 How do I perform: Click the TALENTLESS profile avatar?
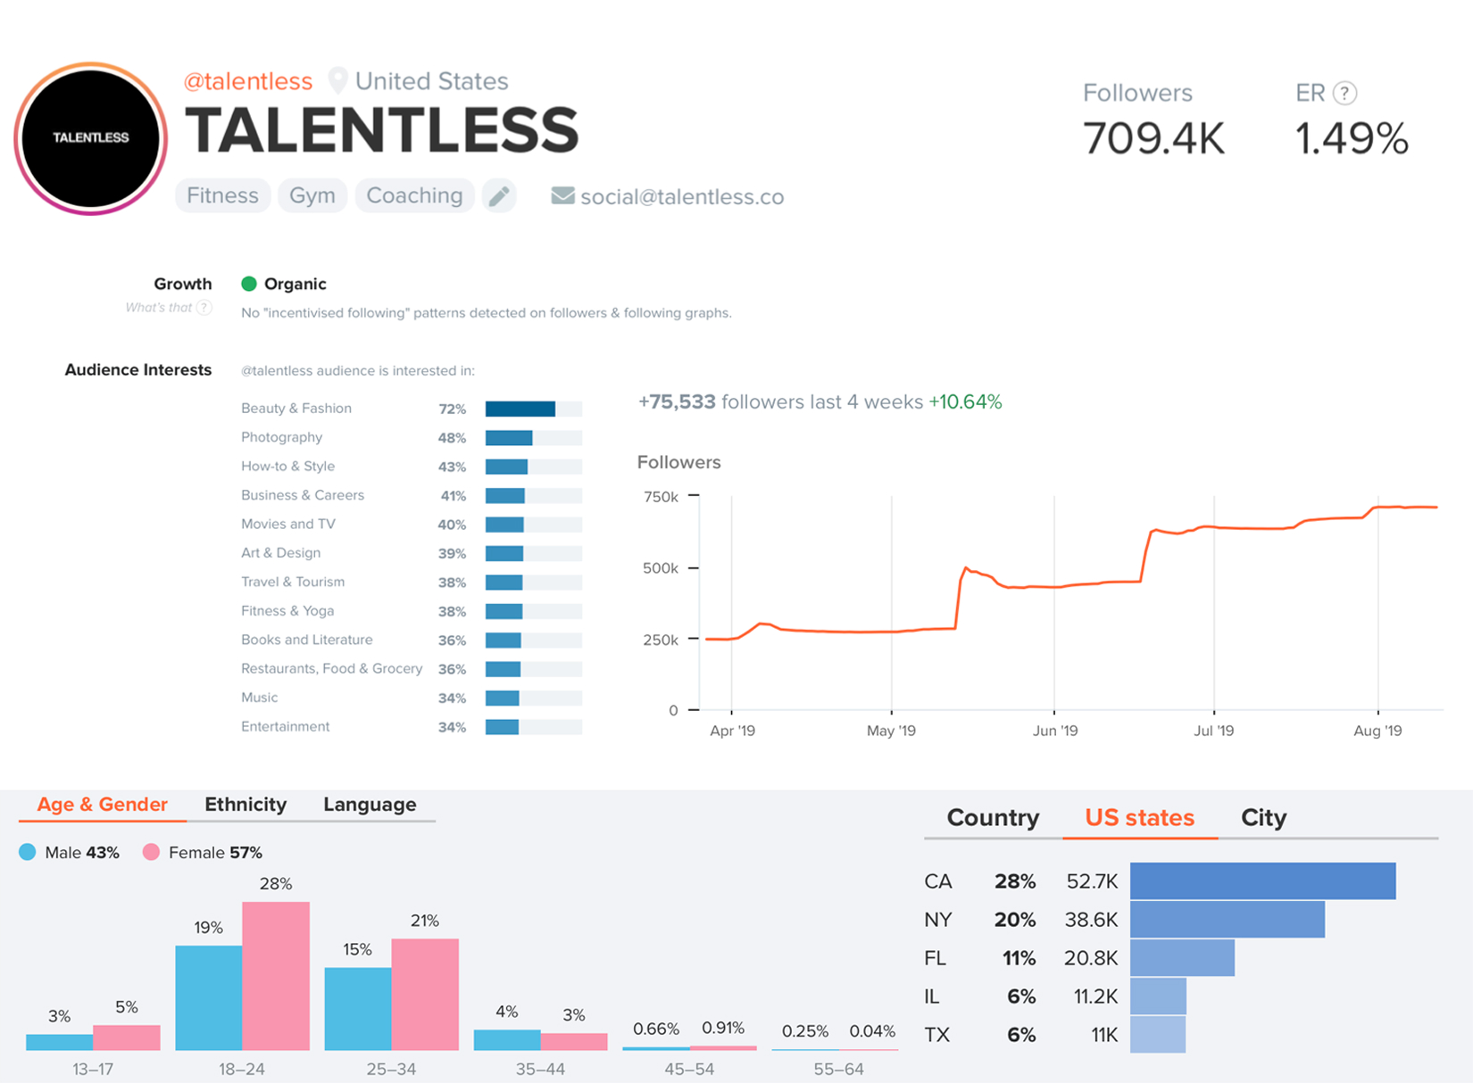click(91, 138)
